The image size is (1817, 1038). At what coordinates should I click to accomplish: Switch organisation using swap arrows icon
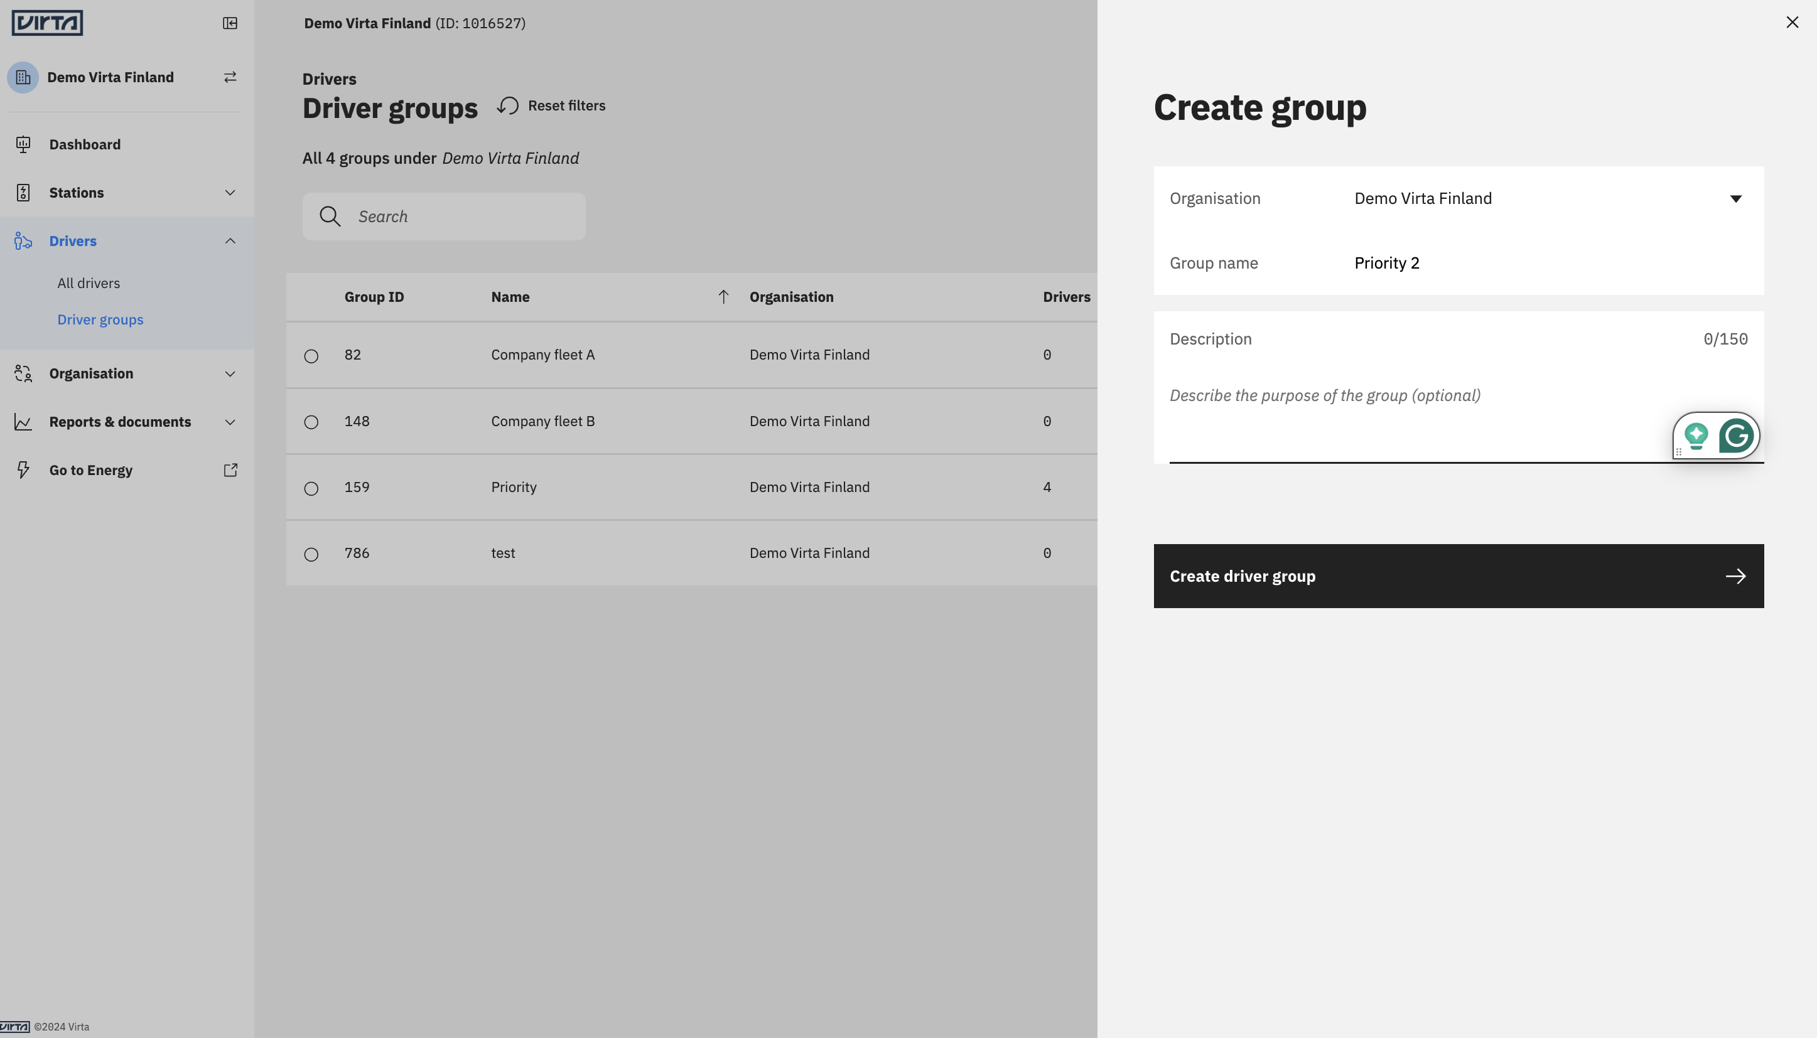[x=230, y=77]
